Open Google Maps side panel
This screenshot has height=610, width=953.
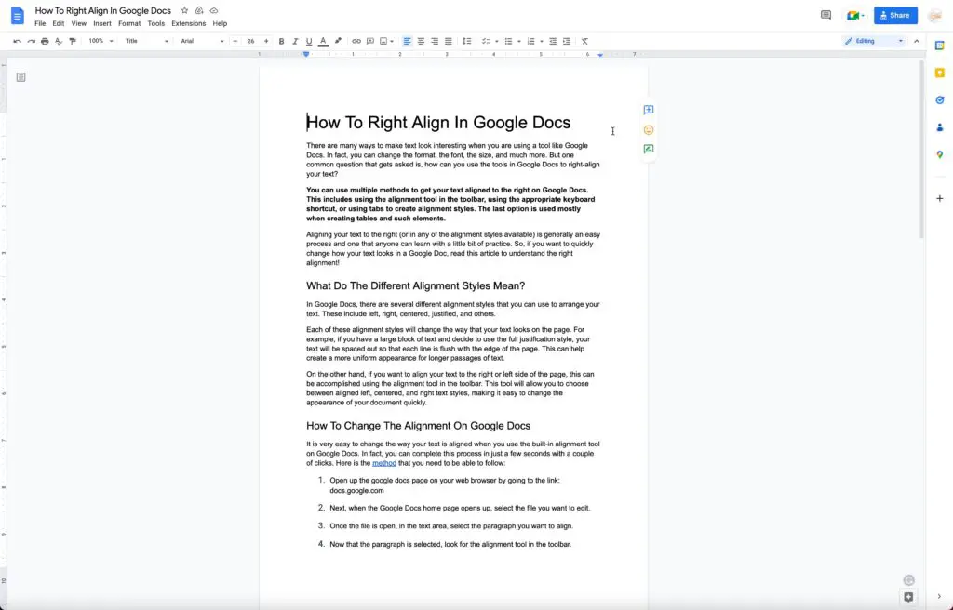point(940,155)
